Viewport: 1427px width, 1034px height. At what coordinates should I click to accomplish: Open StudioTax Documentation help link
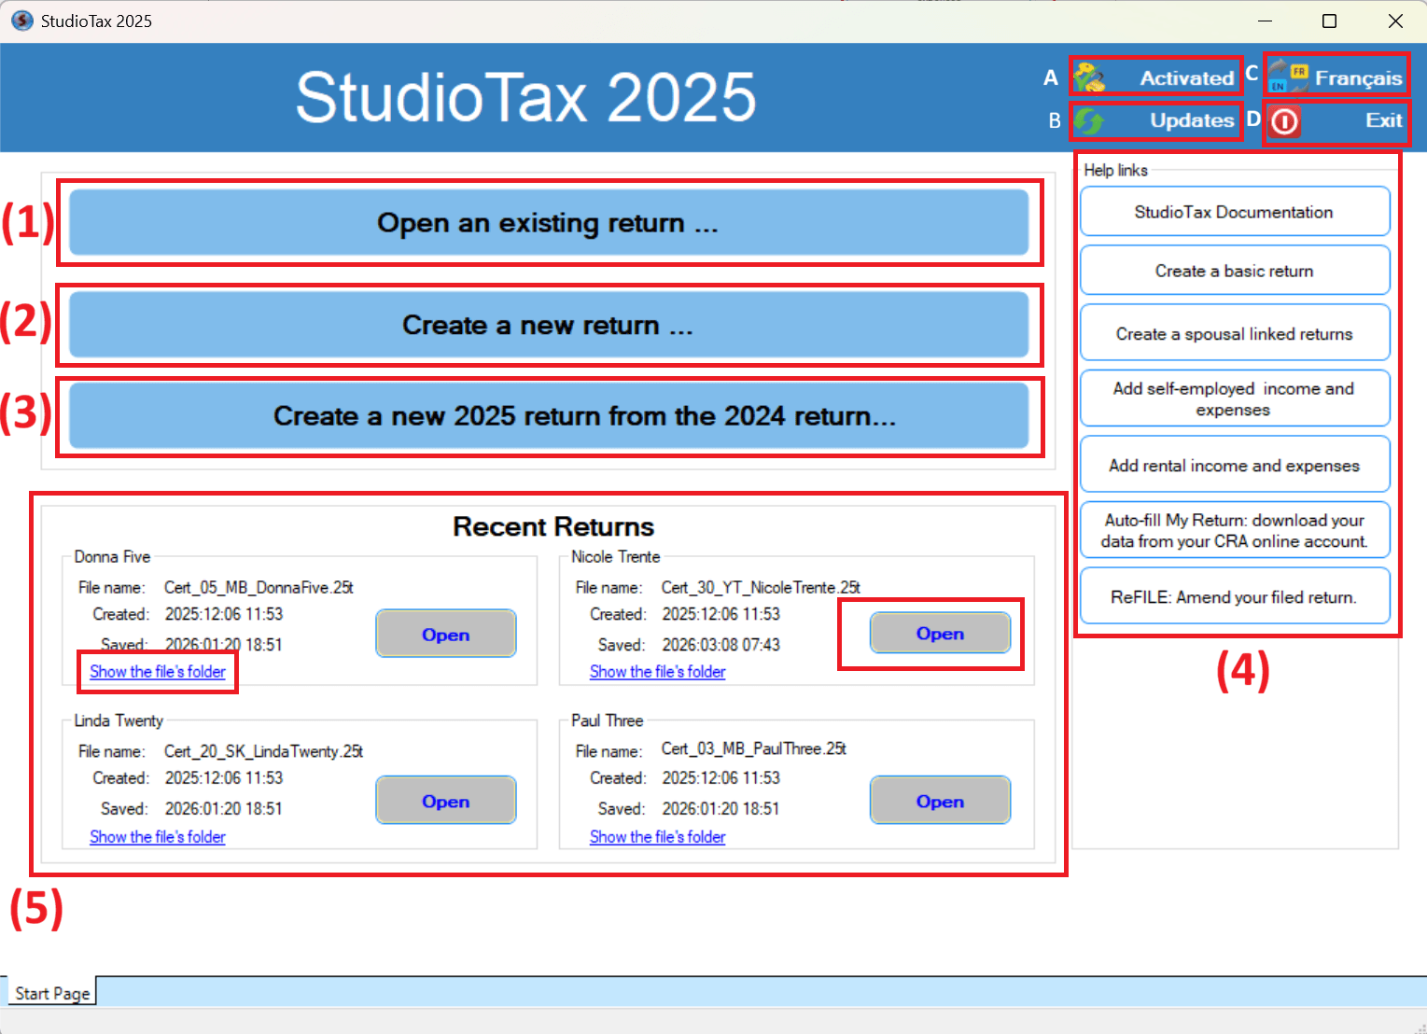point(1234,212)
